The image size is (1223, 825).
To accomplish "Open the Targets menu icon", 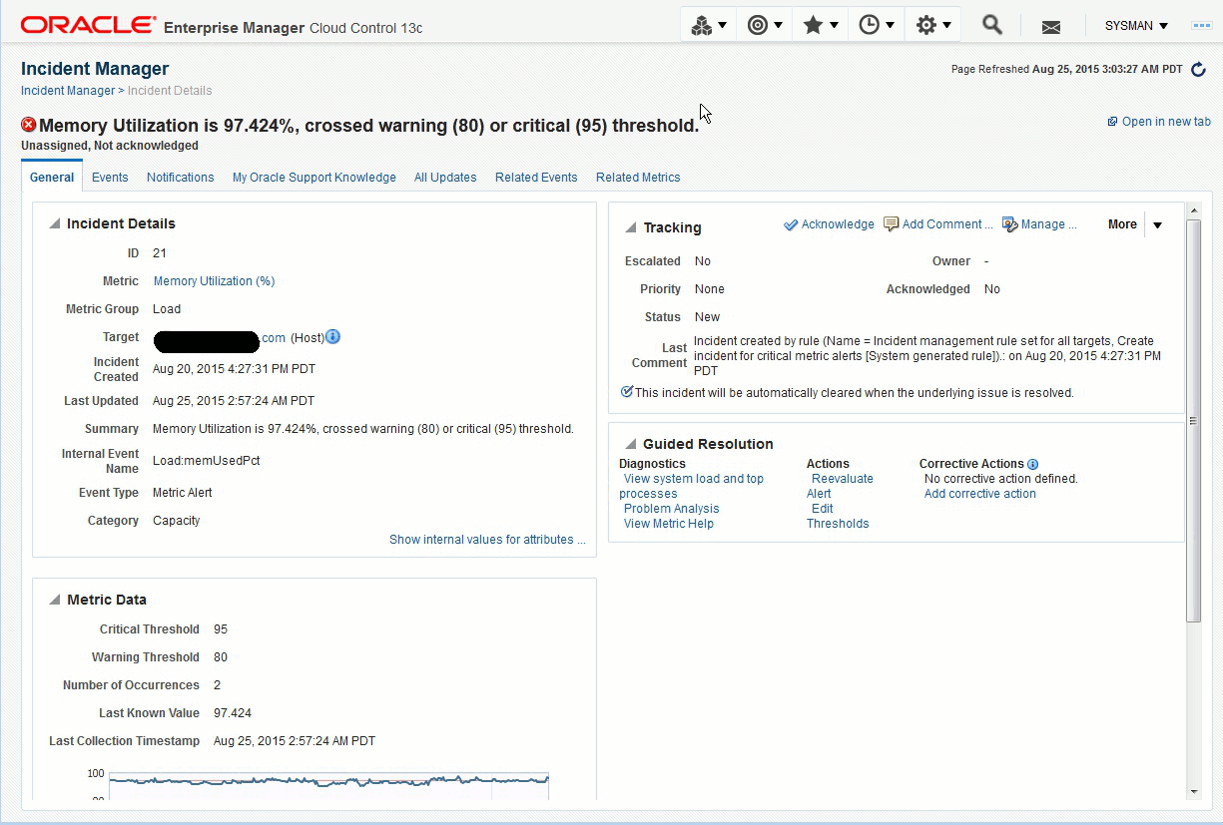I will pyautogui.click(x=765, y=26).
